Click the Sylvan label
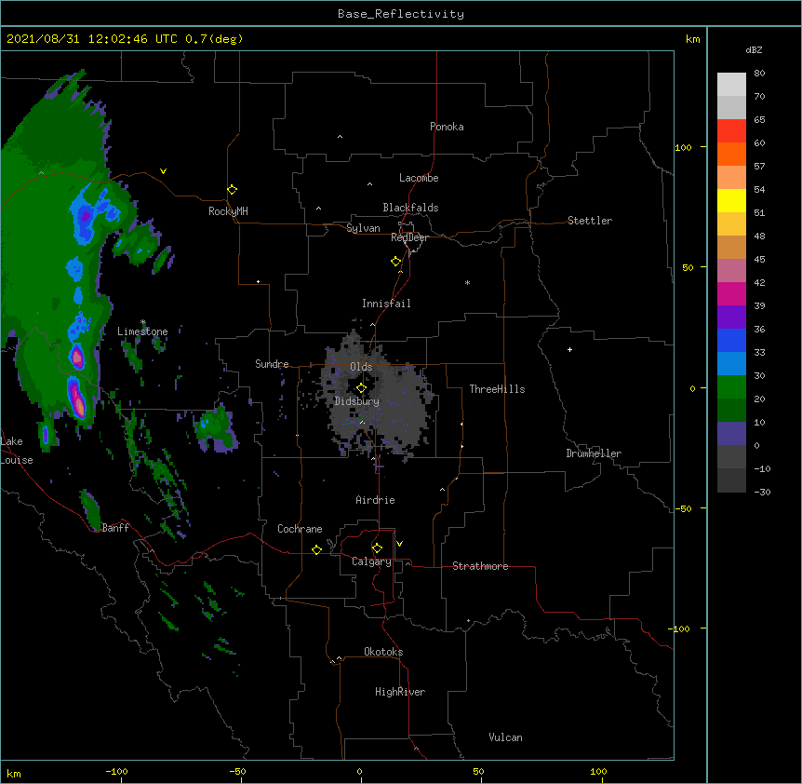The height and width of the screenshot is (784, 802). click(x=363, y=228)
